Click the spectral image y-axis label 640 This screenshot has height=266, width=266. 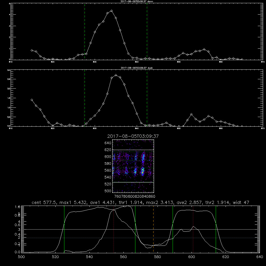[108, 143]
